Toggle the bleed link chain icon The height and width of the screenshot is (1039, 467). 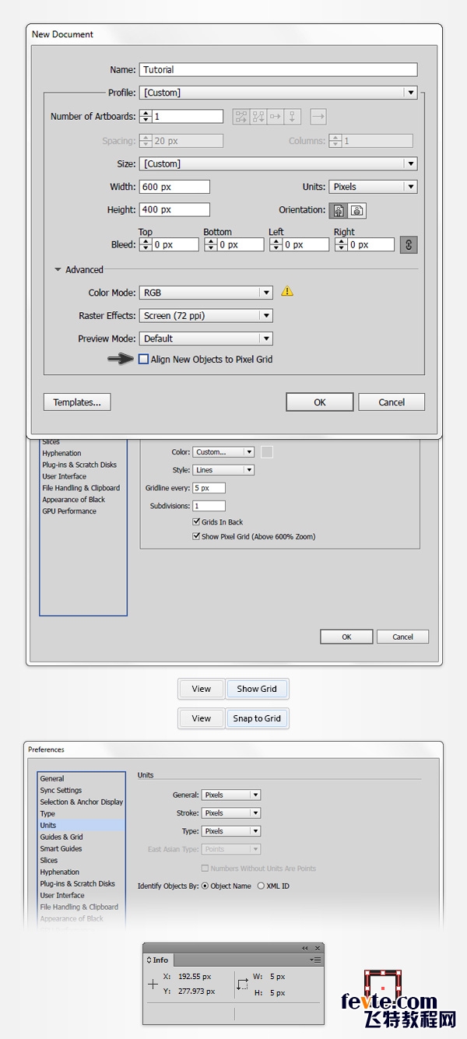[x=409, y=244]
